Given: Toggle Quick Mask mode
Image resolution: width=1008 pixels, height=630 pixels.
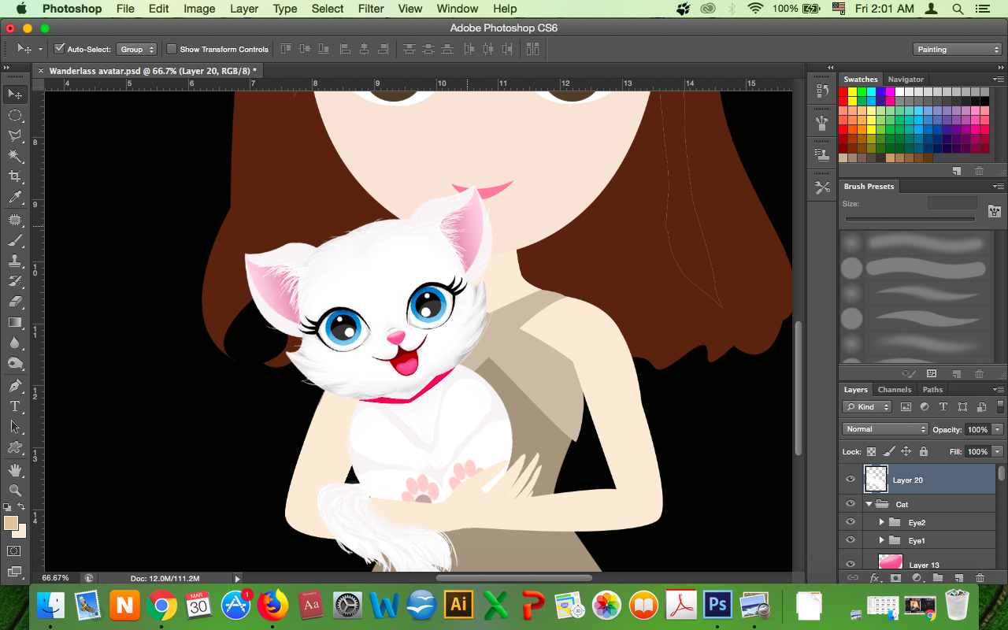Looking at the screenshot, I should [14, 551].
